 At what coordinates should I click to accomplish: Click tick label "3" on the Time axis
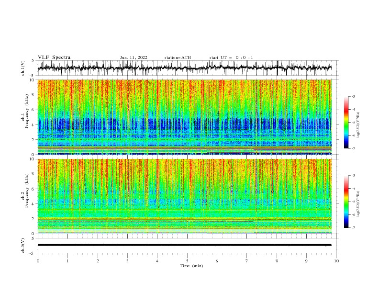click(127, 261)
